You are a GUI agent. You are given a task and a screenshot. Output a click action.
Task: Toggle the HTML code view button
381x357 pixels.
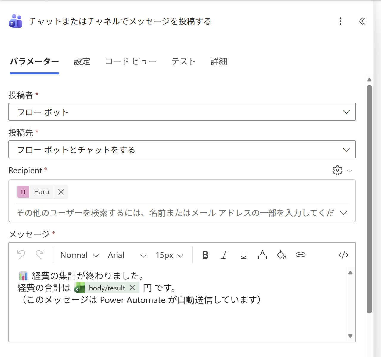coord(343,255)
